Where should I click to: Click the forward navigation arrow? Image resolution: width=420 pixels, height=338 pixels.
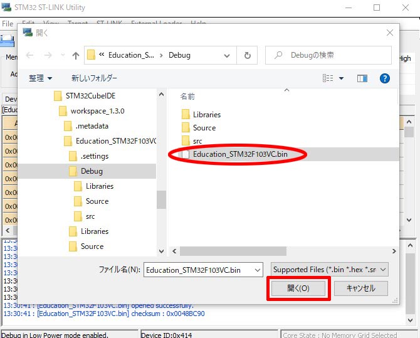click(48, 55)
